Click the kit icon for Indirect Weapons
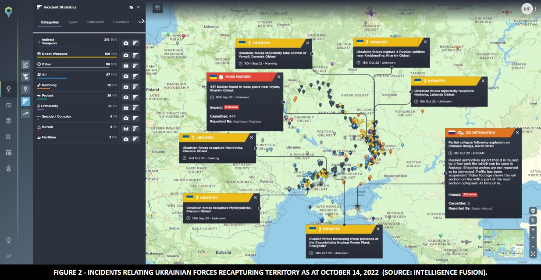 click(126, 43)
